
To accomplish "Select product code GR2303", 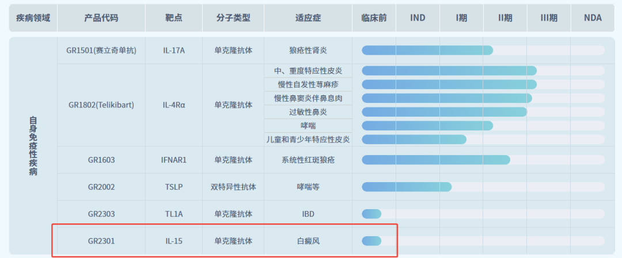I will click(x=101, y=214).
